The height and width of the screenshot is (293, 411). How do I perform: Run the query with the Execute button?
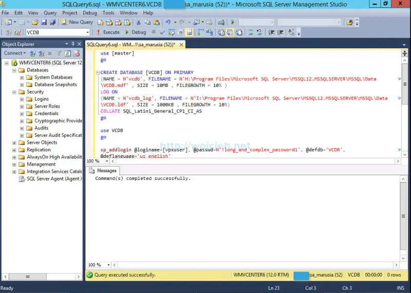108,32
